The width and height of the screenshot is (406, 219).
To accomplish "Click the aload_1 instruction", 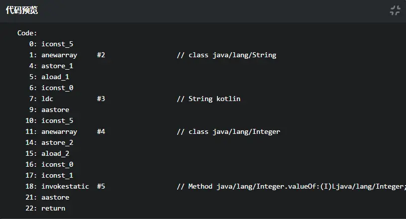I will click(x=55, y=77).
